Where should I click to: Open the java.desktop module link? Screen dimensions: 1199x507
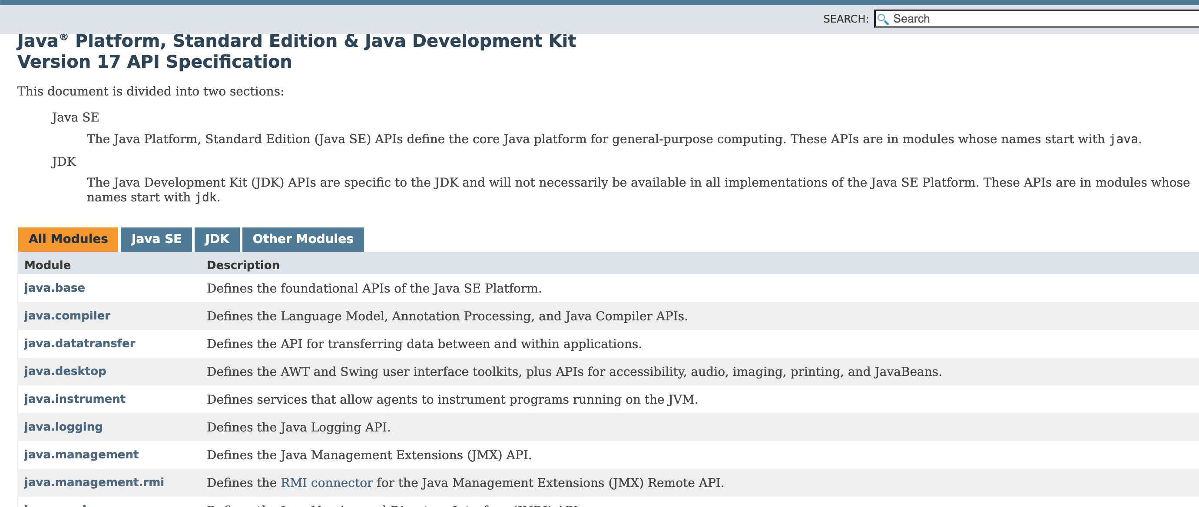coord(65,371)
